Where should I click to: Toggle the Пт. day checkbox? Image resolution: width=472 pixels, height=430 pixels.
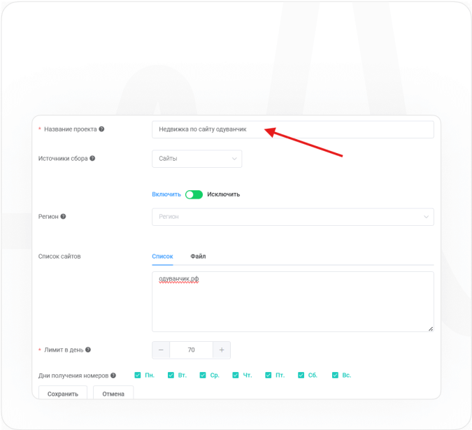(269, 375)
